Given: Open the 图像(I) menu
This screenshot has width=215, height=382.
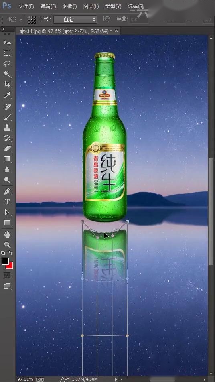Looking at the screenshot, I should tap(70, 6).
